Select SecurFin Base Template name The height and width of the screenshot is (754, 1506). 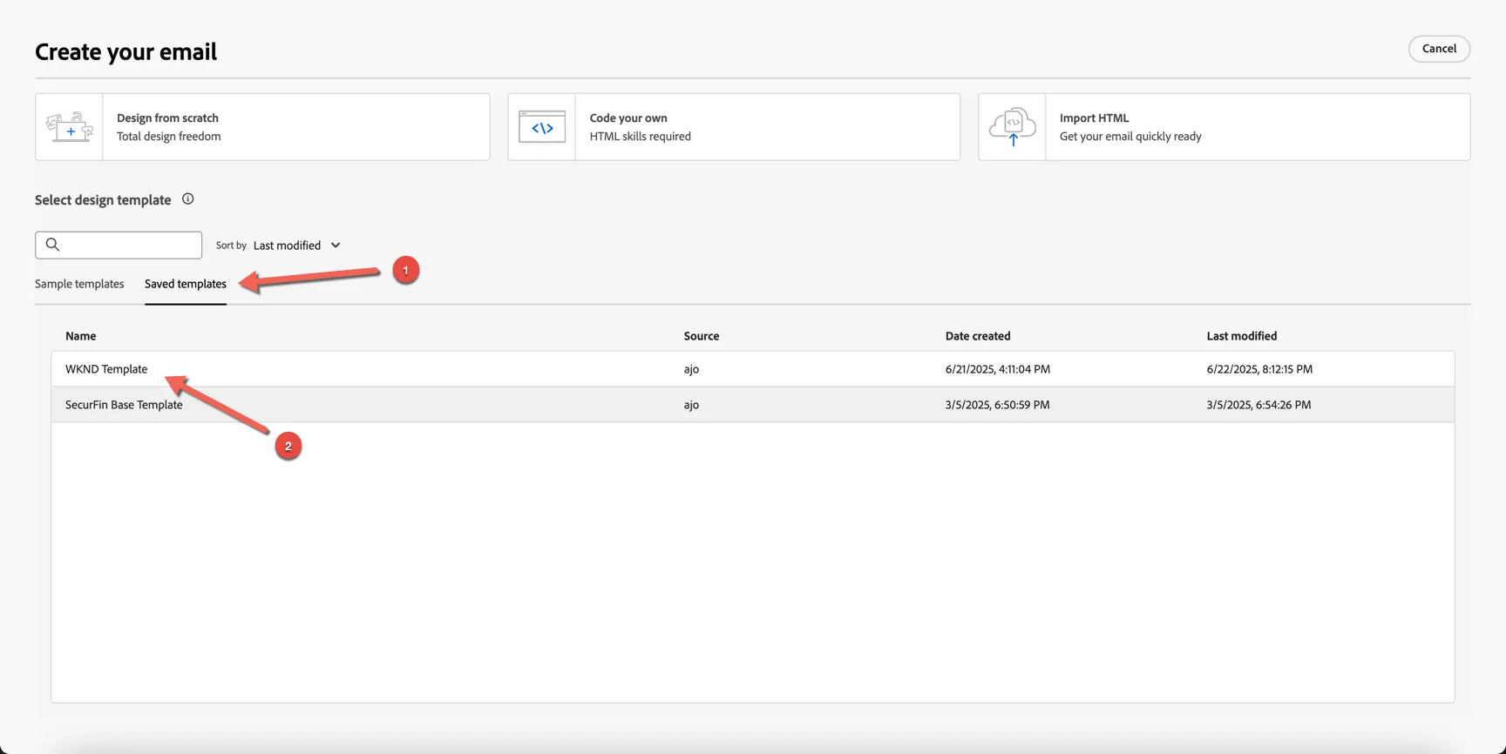[x=124, y=405]
